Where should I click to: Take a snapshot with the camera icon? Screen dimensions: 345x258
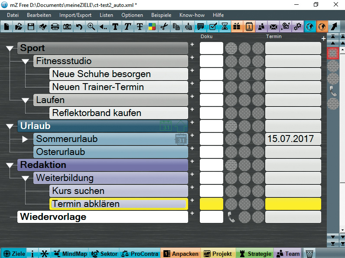pos(67,26)
